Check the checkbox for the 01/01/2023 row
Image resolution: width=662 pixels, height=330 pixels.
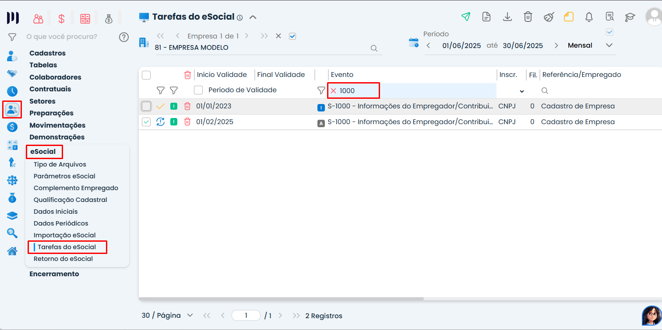coord(146,106)
